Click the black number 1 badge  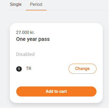(x=19, y=69)
